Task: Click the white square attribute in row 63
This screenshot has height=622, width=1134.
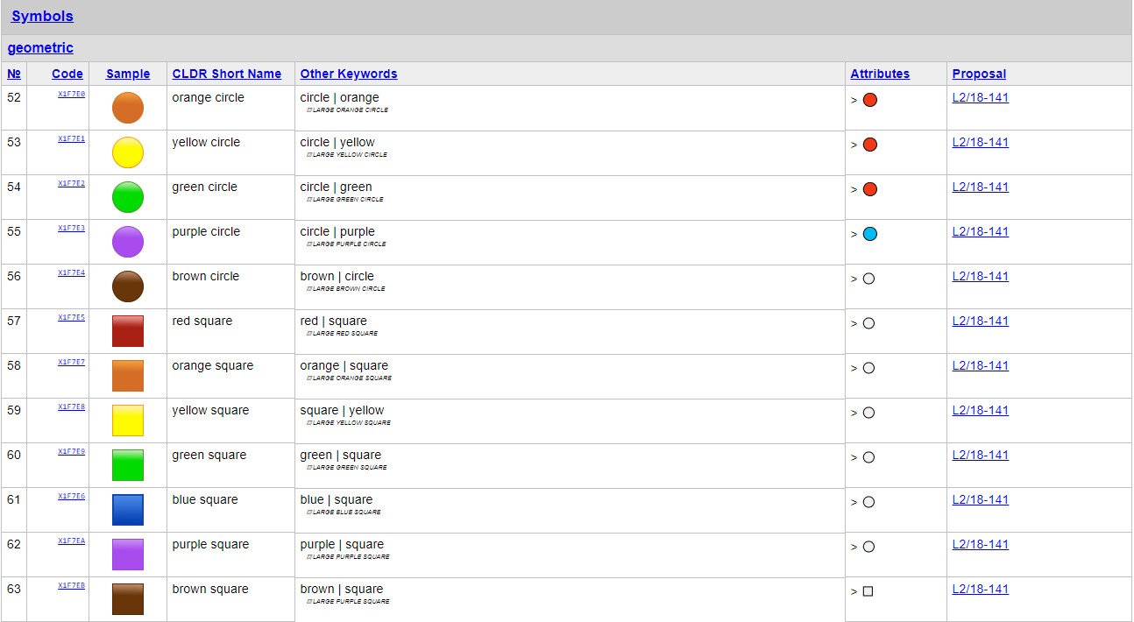Action: (x=868, y=591)
